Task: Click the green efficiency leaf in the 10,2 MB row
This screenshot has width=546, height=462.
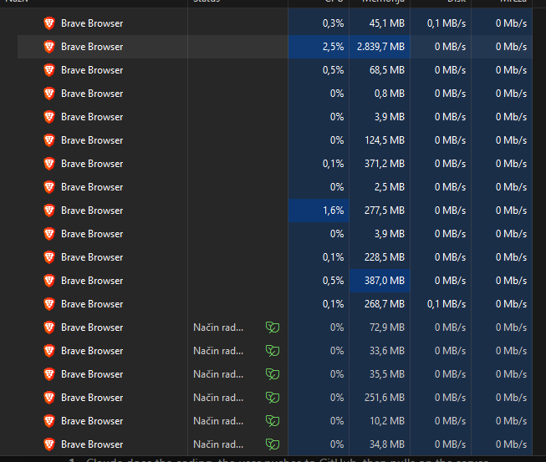Action: (x=273, y=420)
